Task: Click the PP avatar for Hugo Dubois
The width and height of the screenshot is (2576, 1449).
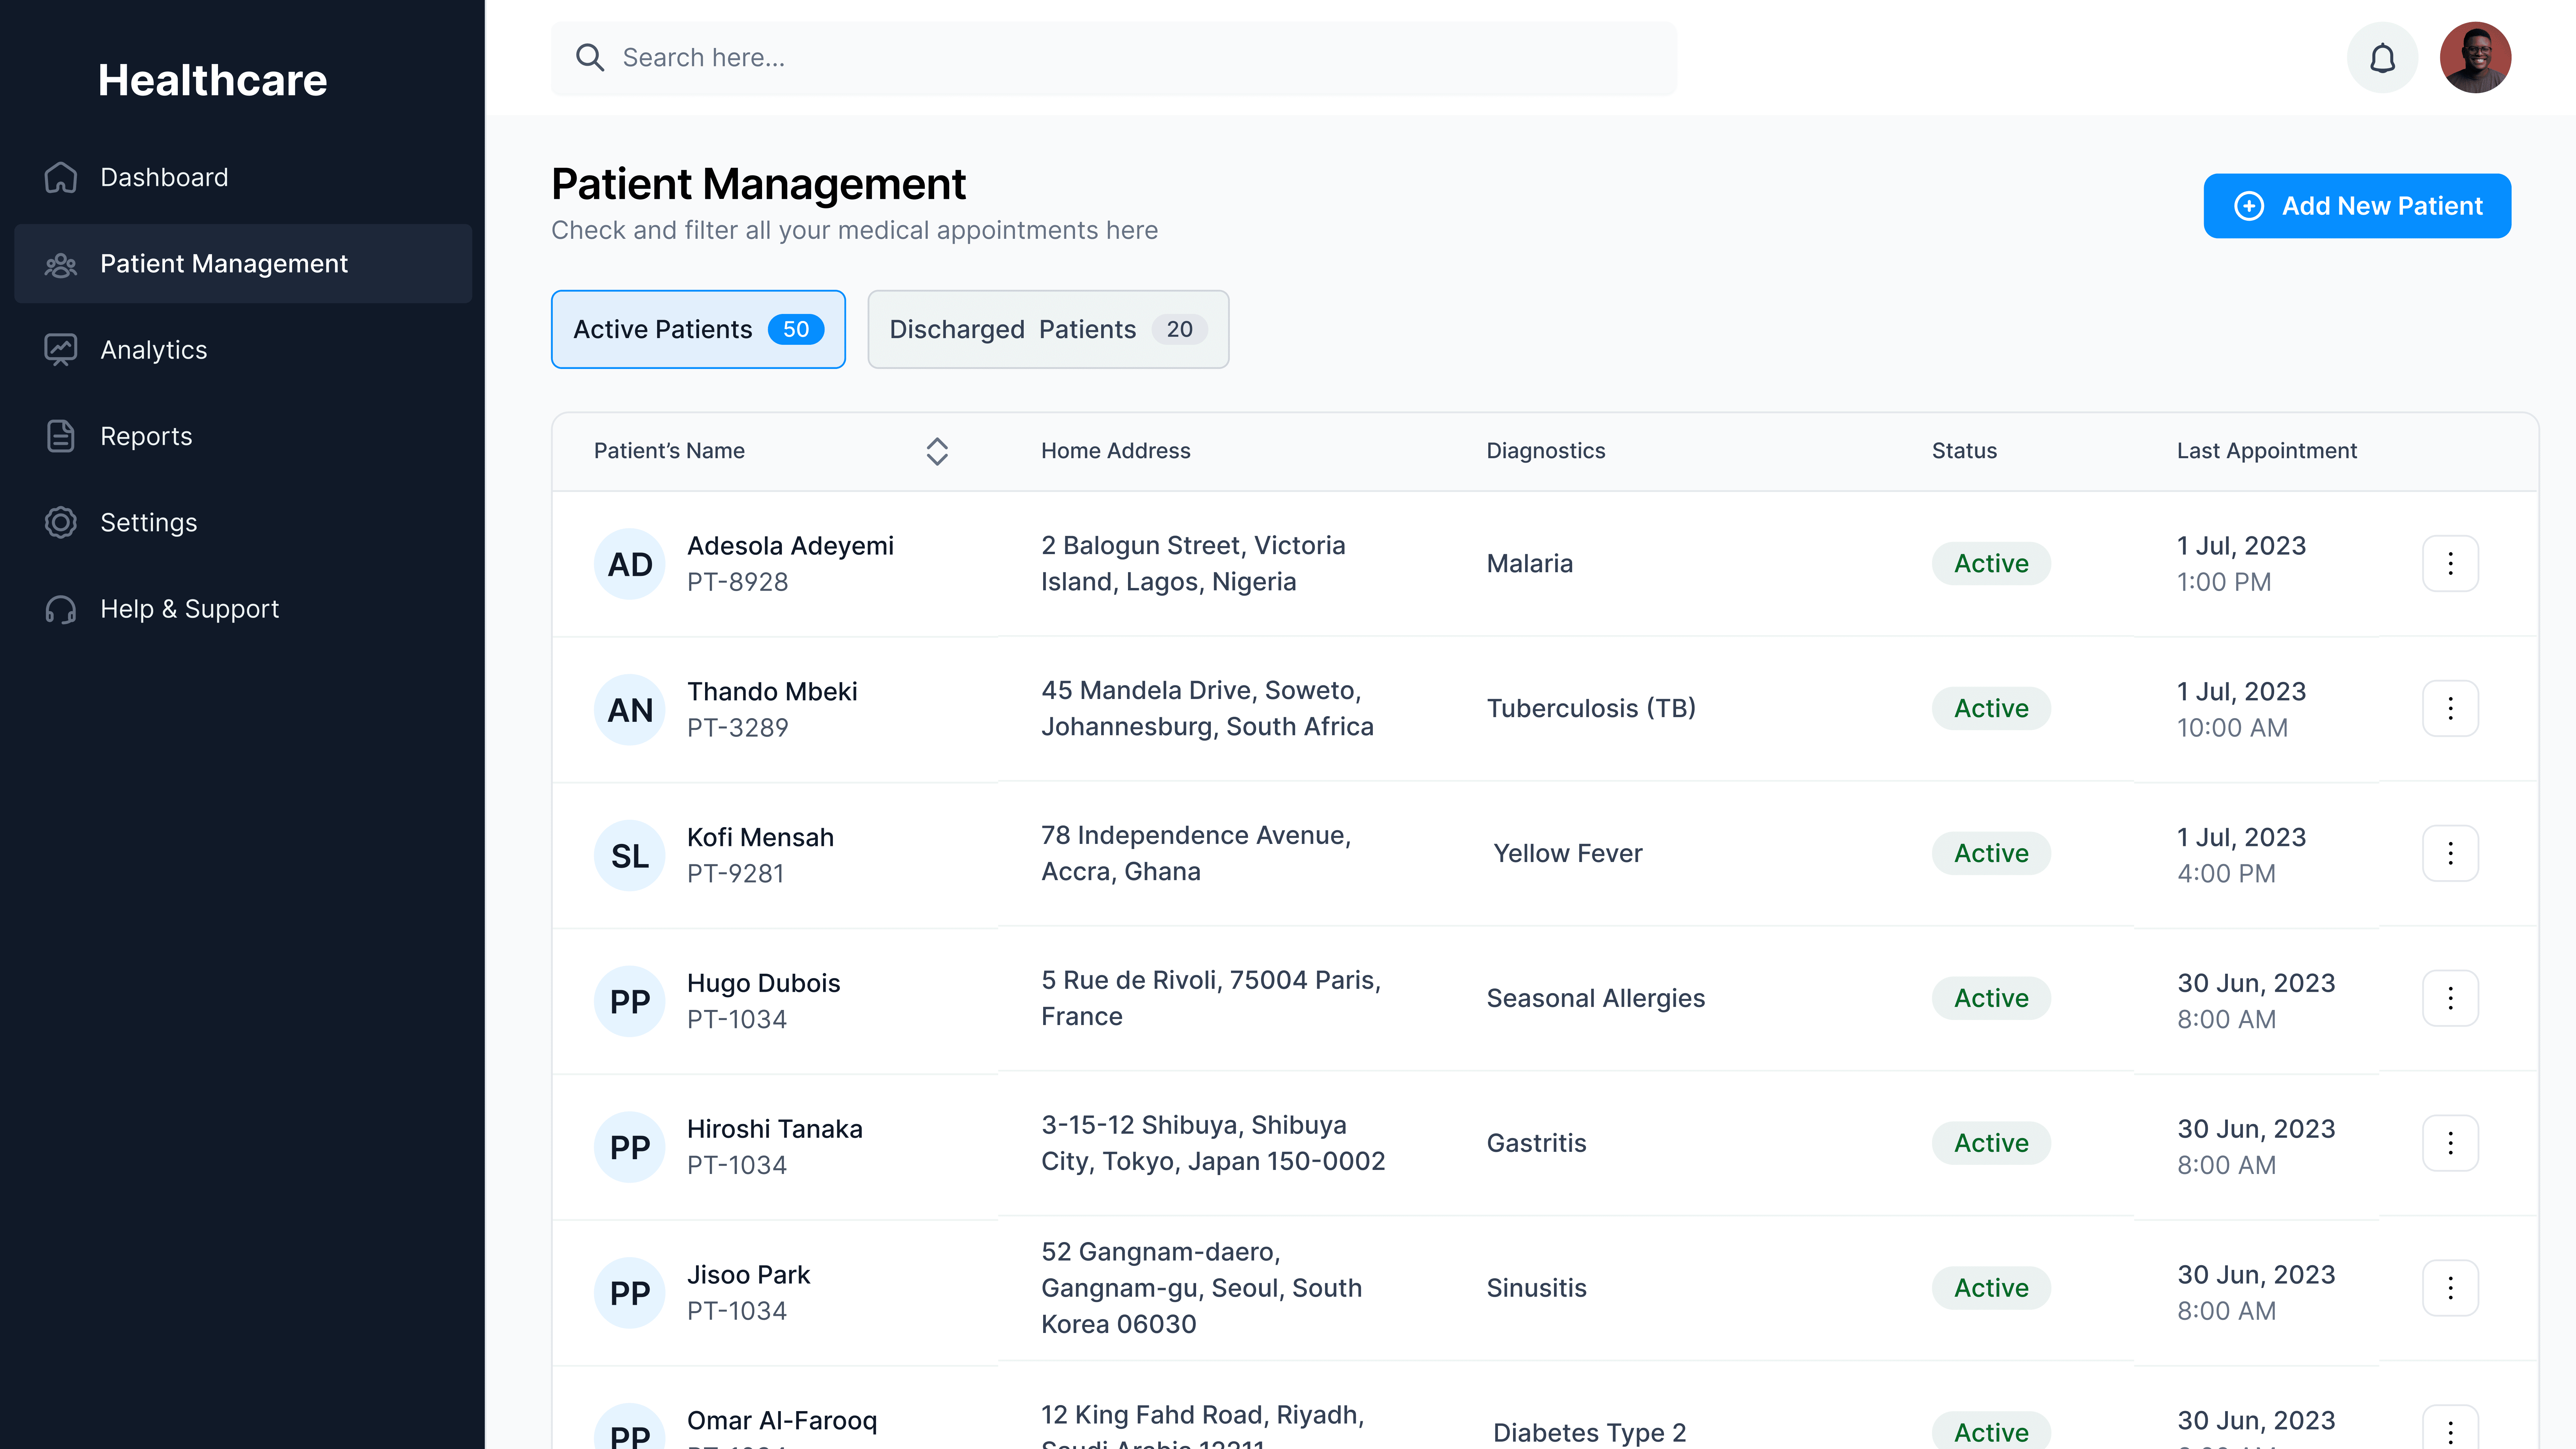Action: (x=630, y=1001)
